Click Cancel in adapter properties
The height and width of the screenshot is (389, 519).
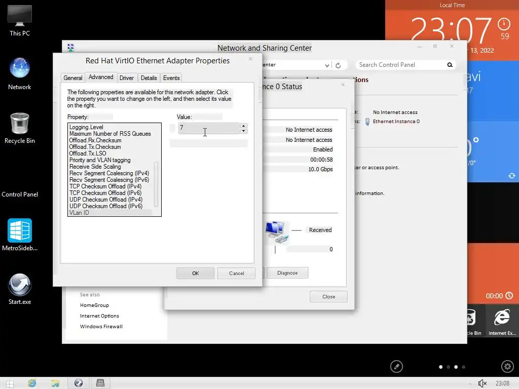coord(236,273)
